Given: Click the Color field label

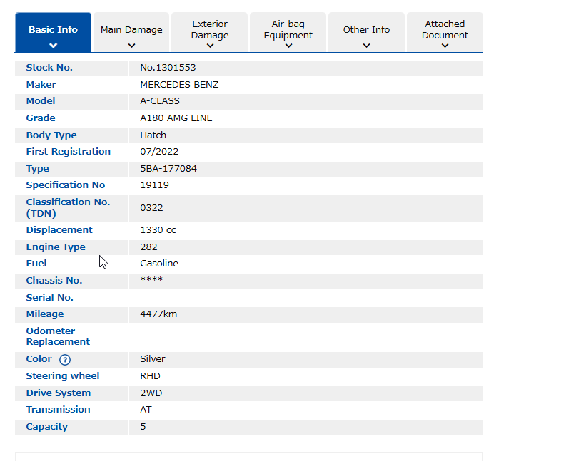Looking at the screenshot, I should coord(39,359).
